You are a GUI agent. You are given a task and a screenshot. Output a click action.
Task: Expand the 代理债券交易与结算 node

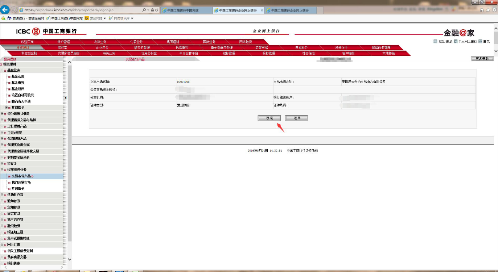[x=2, y=120]
